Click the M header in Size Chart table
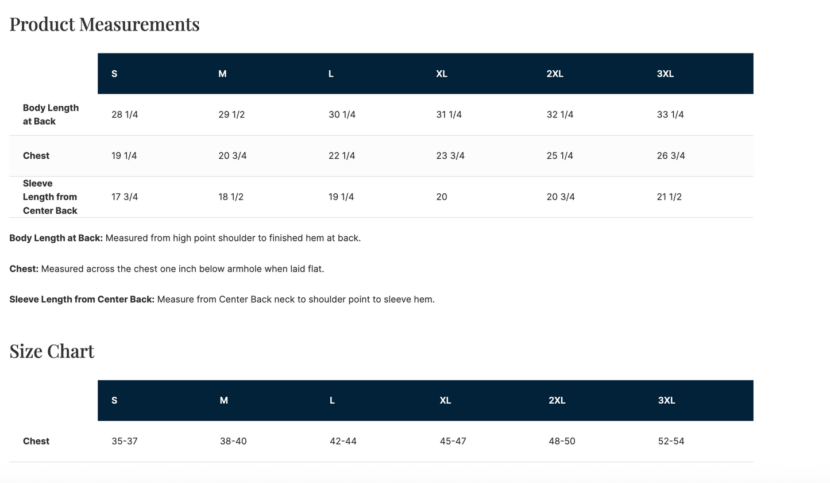830x483 pixels. click(x=224, y=400)
